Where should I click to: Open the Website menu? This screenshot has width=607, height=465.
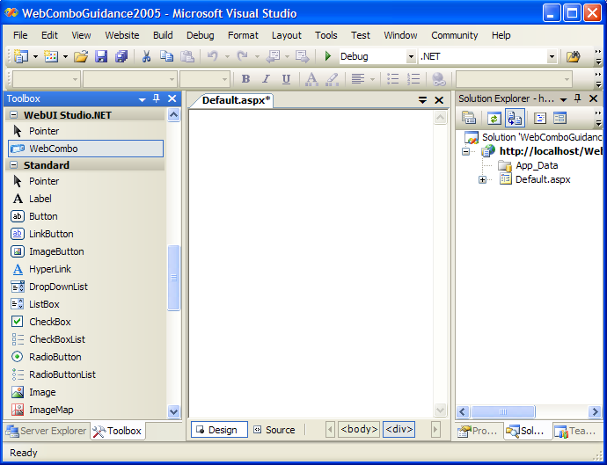122,35
